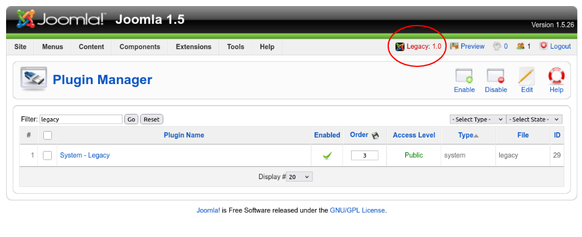The height and width of the screenshot is (237, 582).
Task: Click the Preview icon in status bar
Action: tap(454, 46)
